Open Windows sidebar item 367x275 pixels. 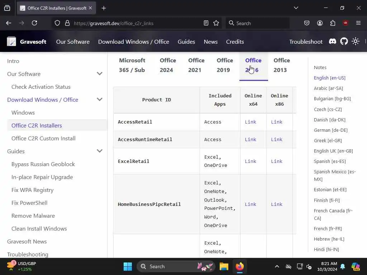[x=23, y=112]
